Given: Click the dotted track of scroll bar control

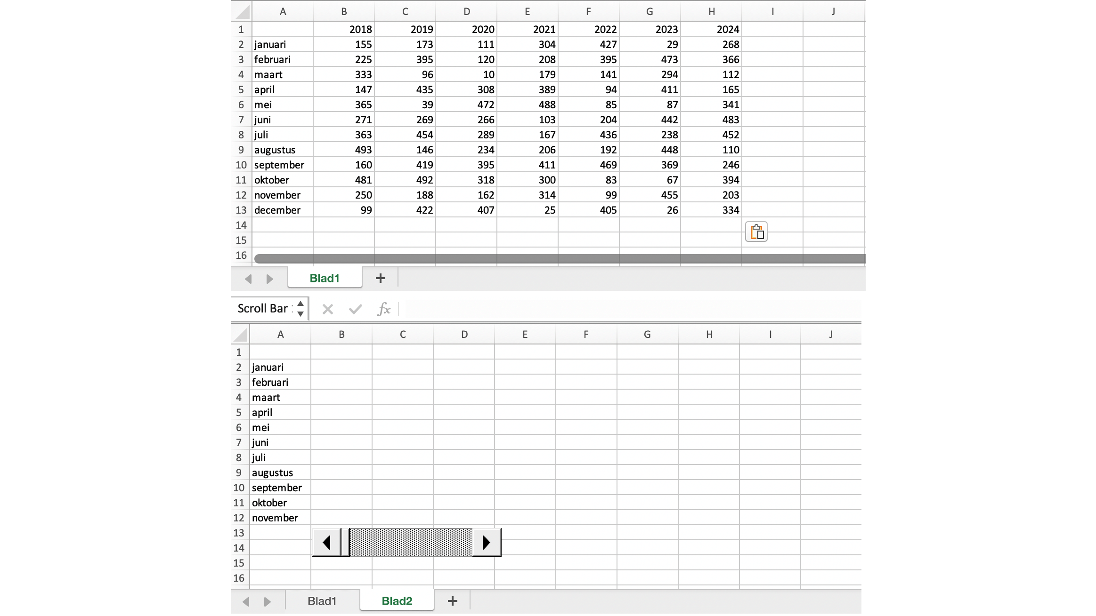Looking at the screenshot, I should (410, 543).
